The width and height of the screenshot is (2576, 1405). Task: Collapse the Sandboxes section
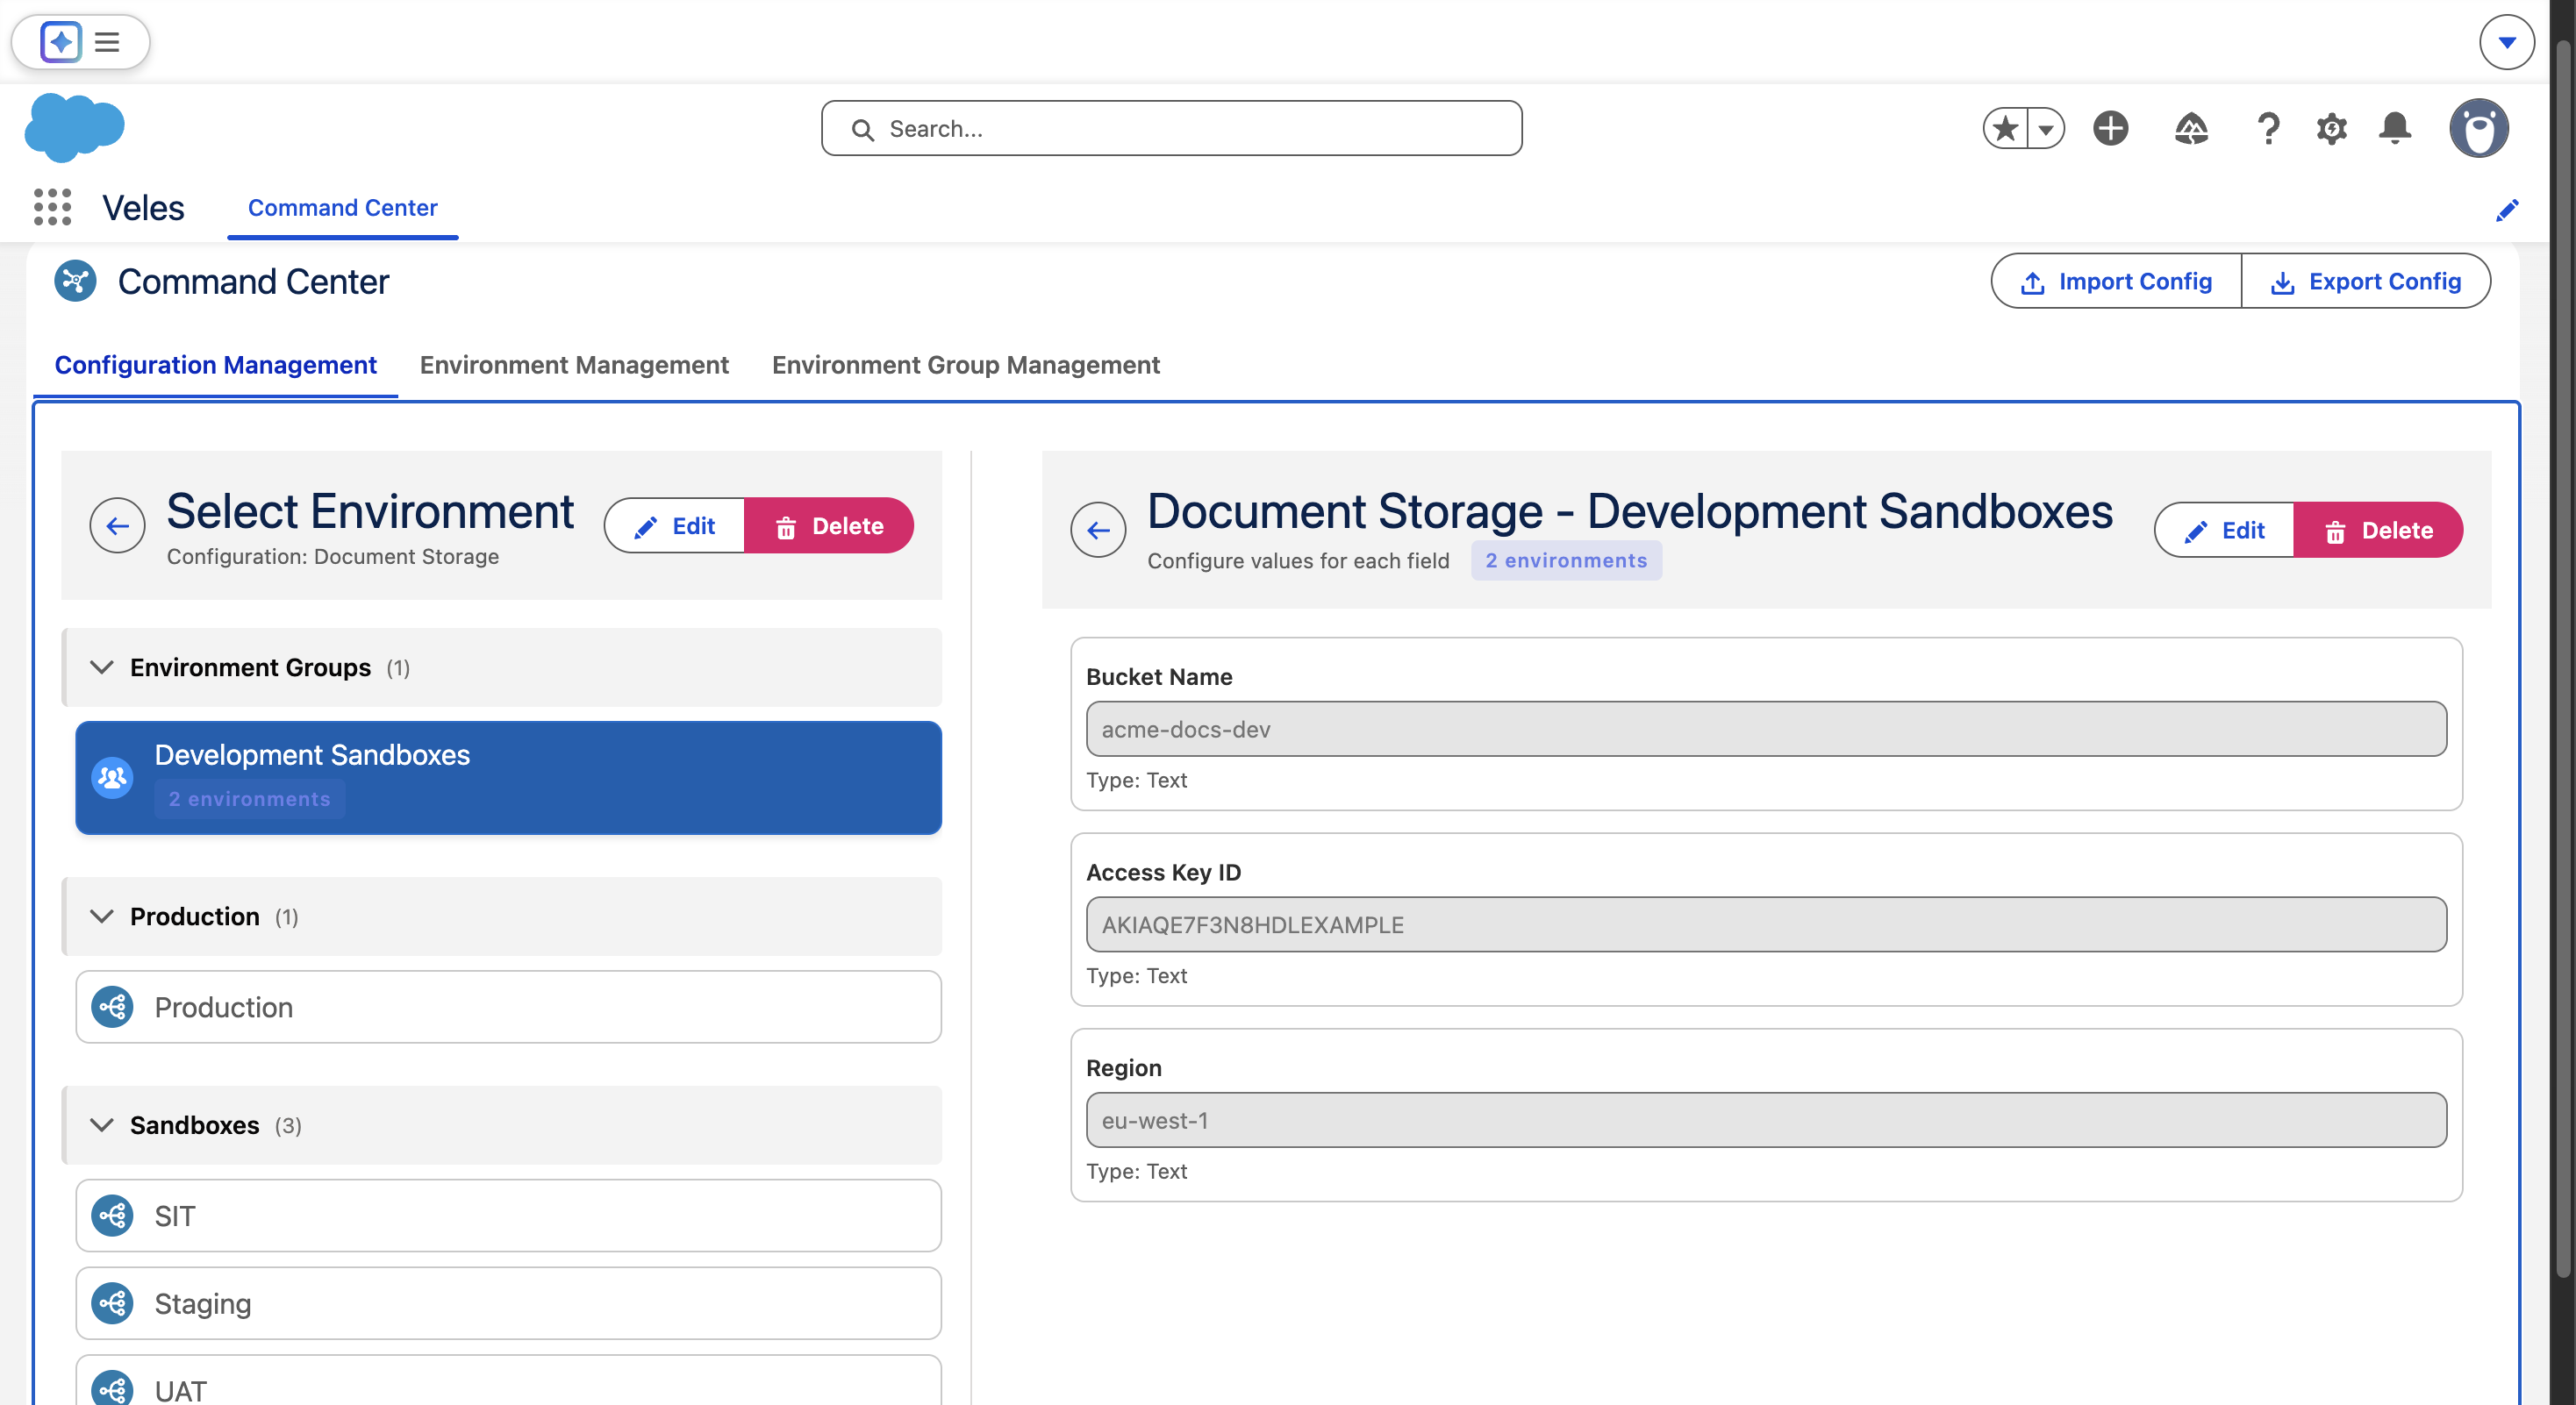click(x=101, y=1125)
